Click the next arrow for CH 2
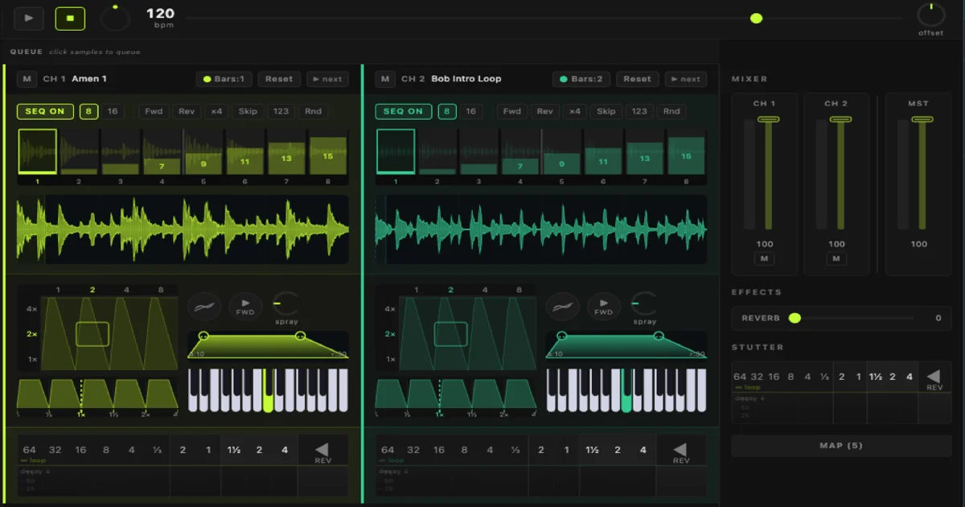The height and width of the screenshot is (507, 965). pos(685,79)
